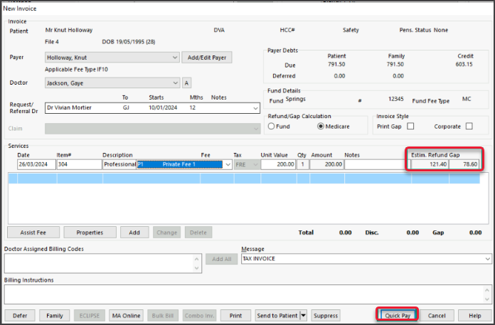495x325 pixels.
Task: Click the Gap value 78.60
Action: [x=464, y=164]
